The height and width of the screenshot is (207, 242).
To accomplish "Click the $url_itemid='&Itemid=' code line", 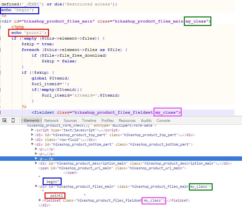I will click(81, 95).
